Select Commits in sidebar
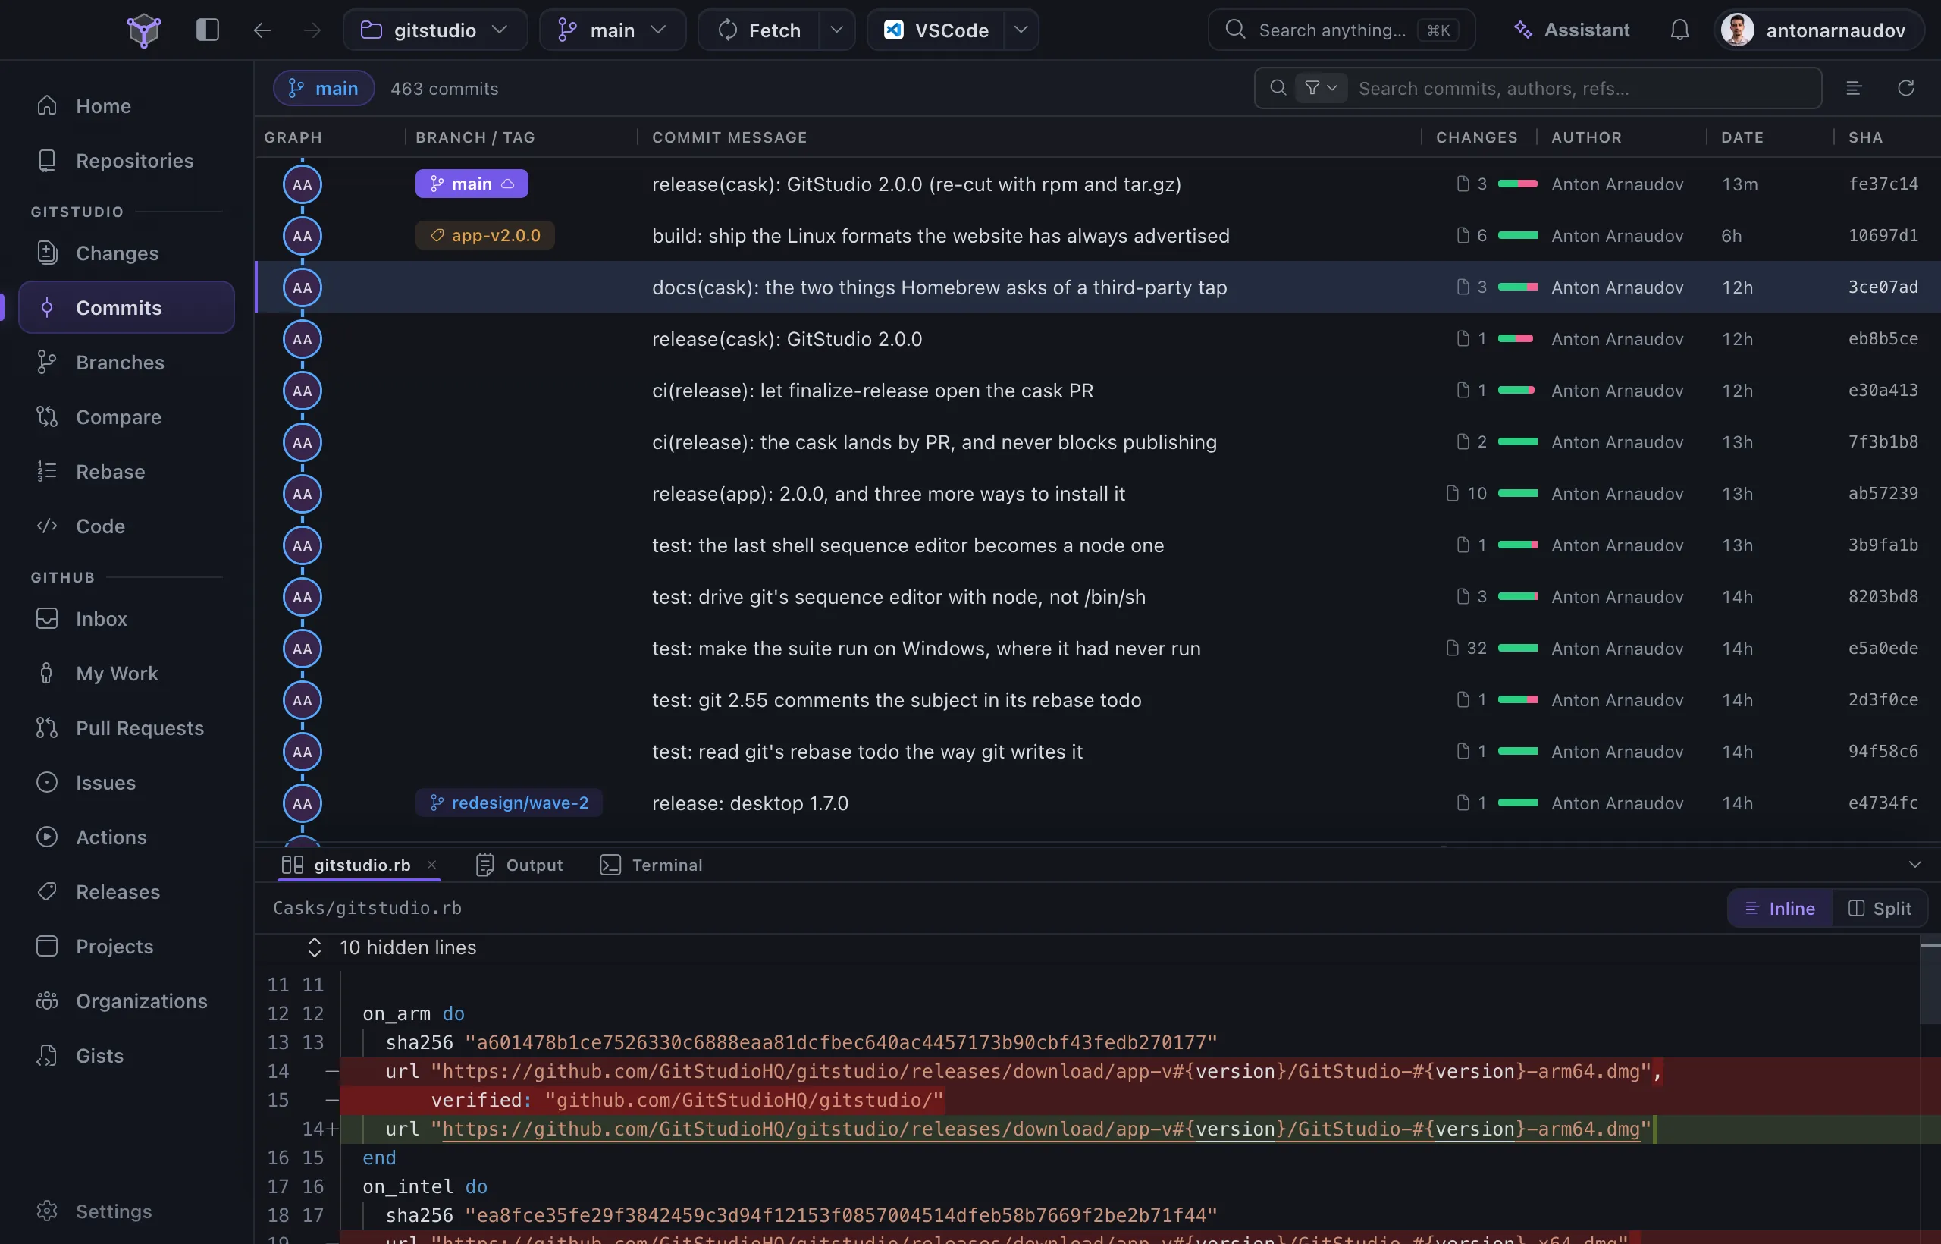The image size is (1941, 1244). point(126,307)
